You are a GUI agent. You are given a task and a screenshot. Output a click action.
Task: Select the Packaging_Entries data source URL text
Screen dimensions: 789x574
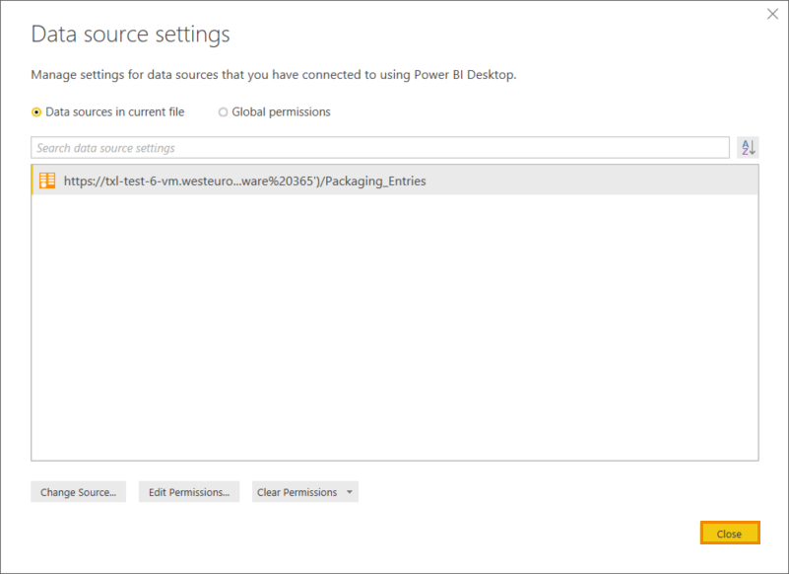click(x=244, y=180)
